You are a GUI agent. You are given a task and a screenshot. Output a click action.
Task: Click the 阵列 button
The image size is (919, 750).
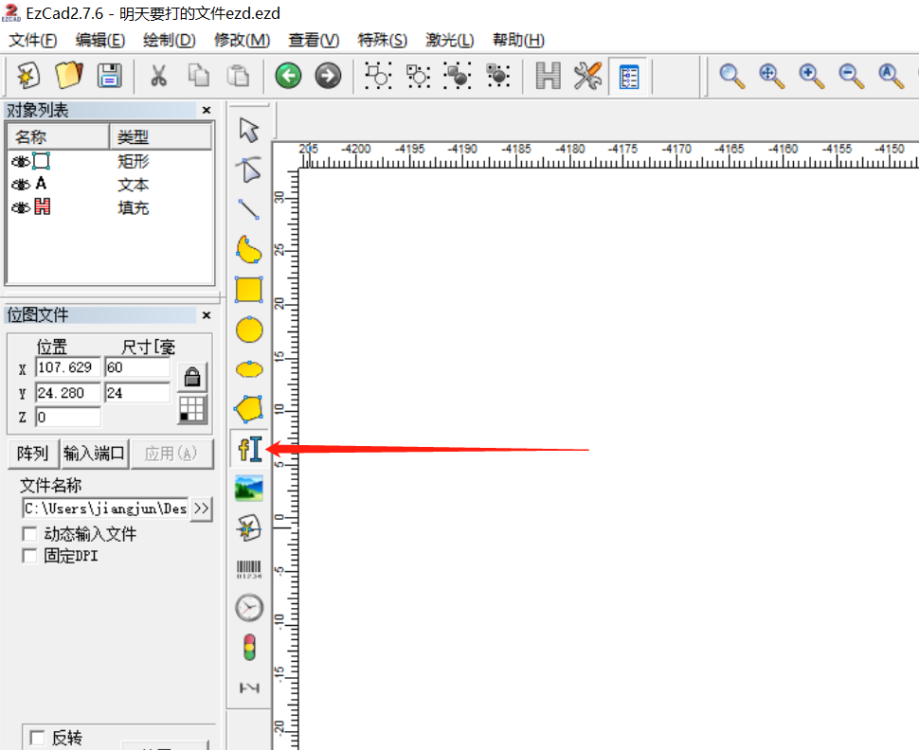(33, 454)
